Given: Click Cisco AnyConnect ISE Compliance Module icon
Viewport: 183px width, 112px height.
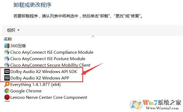Looking at the screenshot, I should [x=7, y=52].
